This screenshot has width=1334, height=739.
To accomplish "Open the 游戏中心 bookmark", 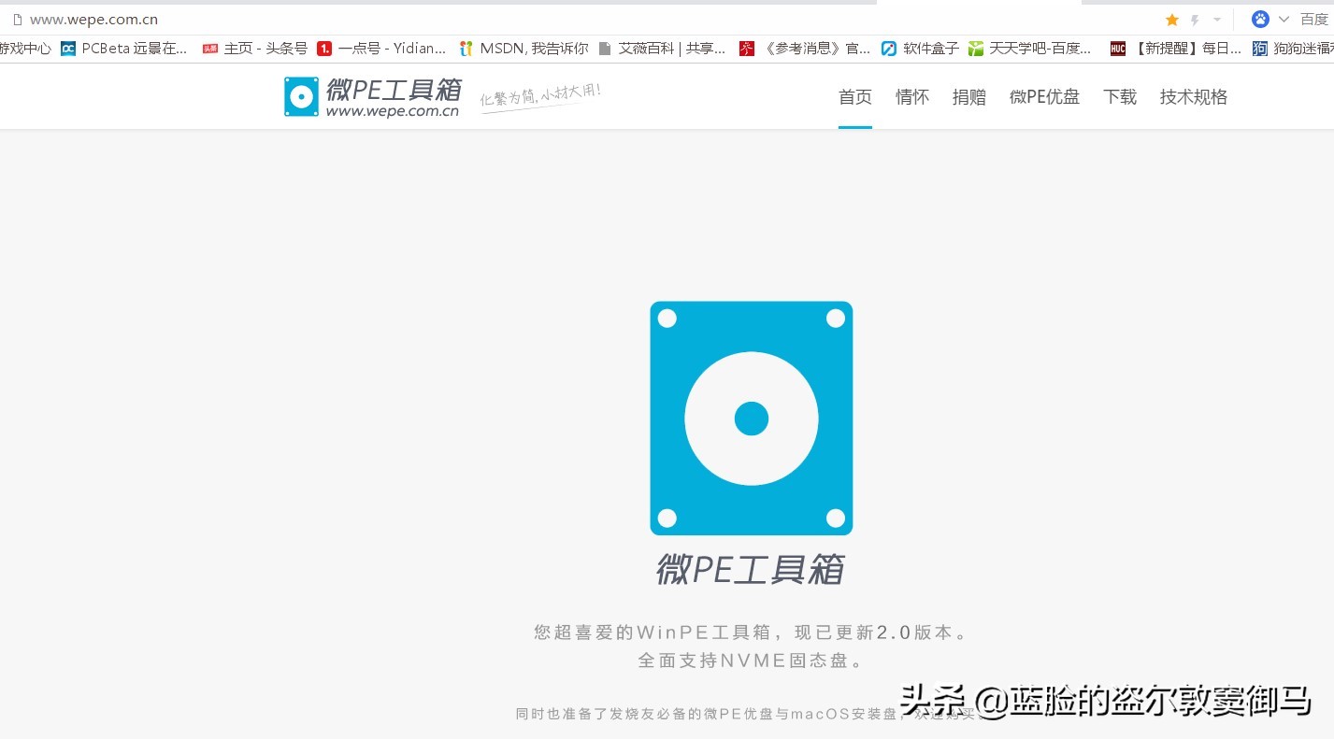I will pyautogui.click(x=25, y=49).
